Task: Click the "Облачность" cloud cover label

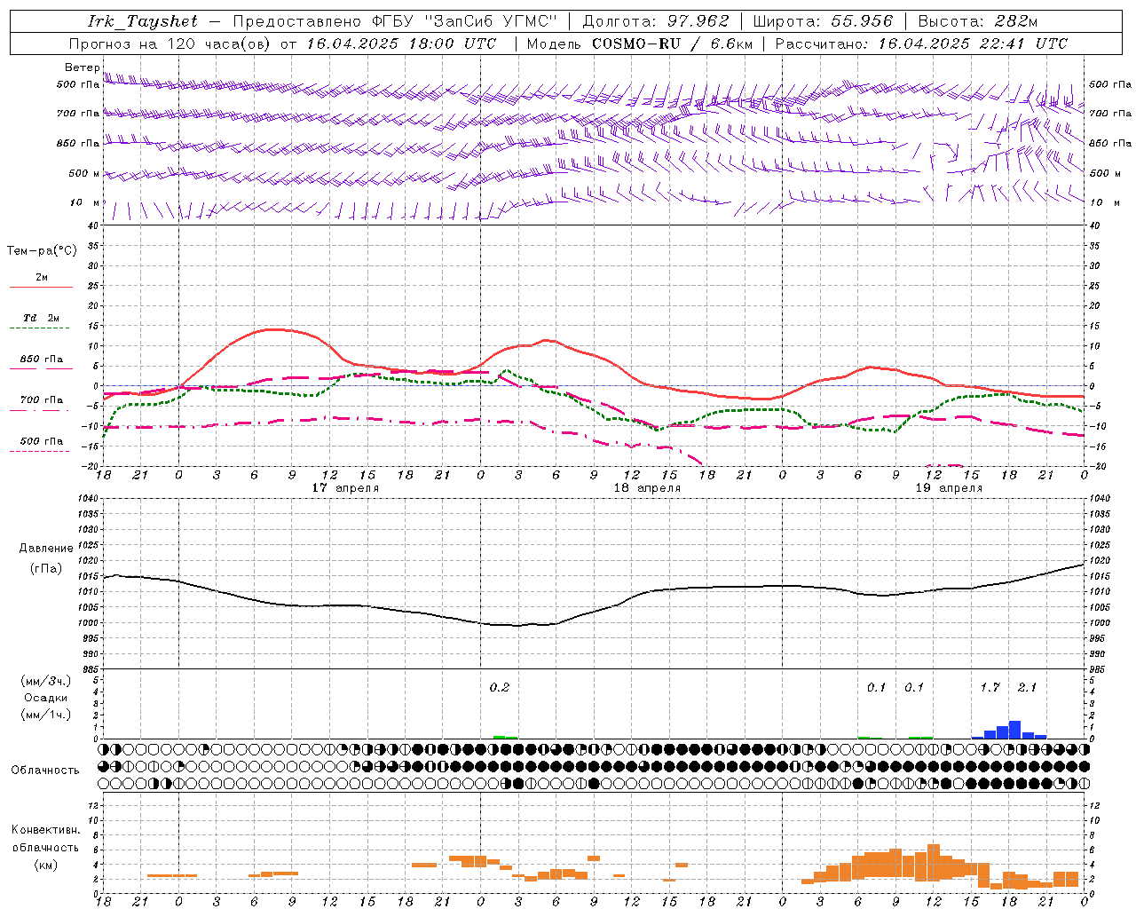Action: tap(45, 771)
